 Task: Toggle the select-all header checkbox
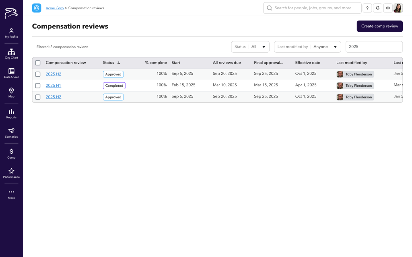point(38,63)
